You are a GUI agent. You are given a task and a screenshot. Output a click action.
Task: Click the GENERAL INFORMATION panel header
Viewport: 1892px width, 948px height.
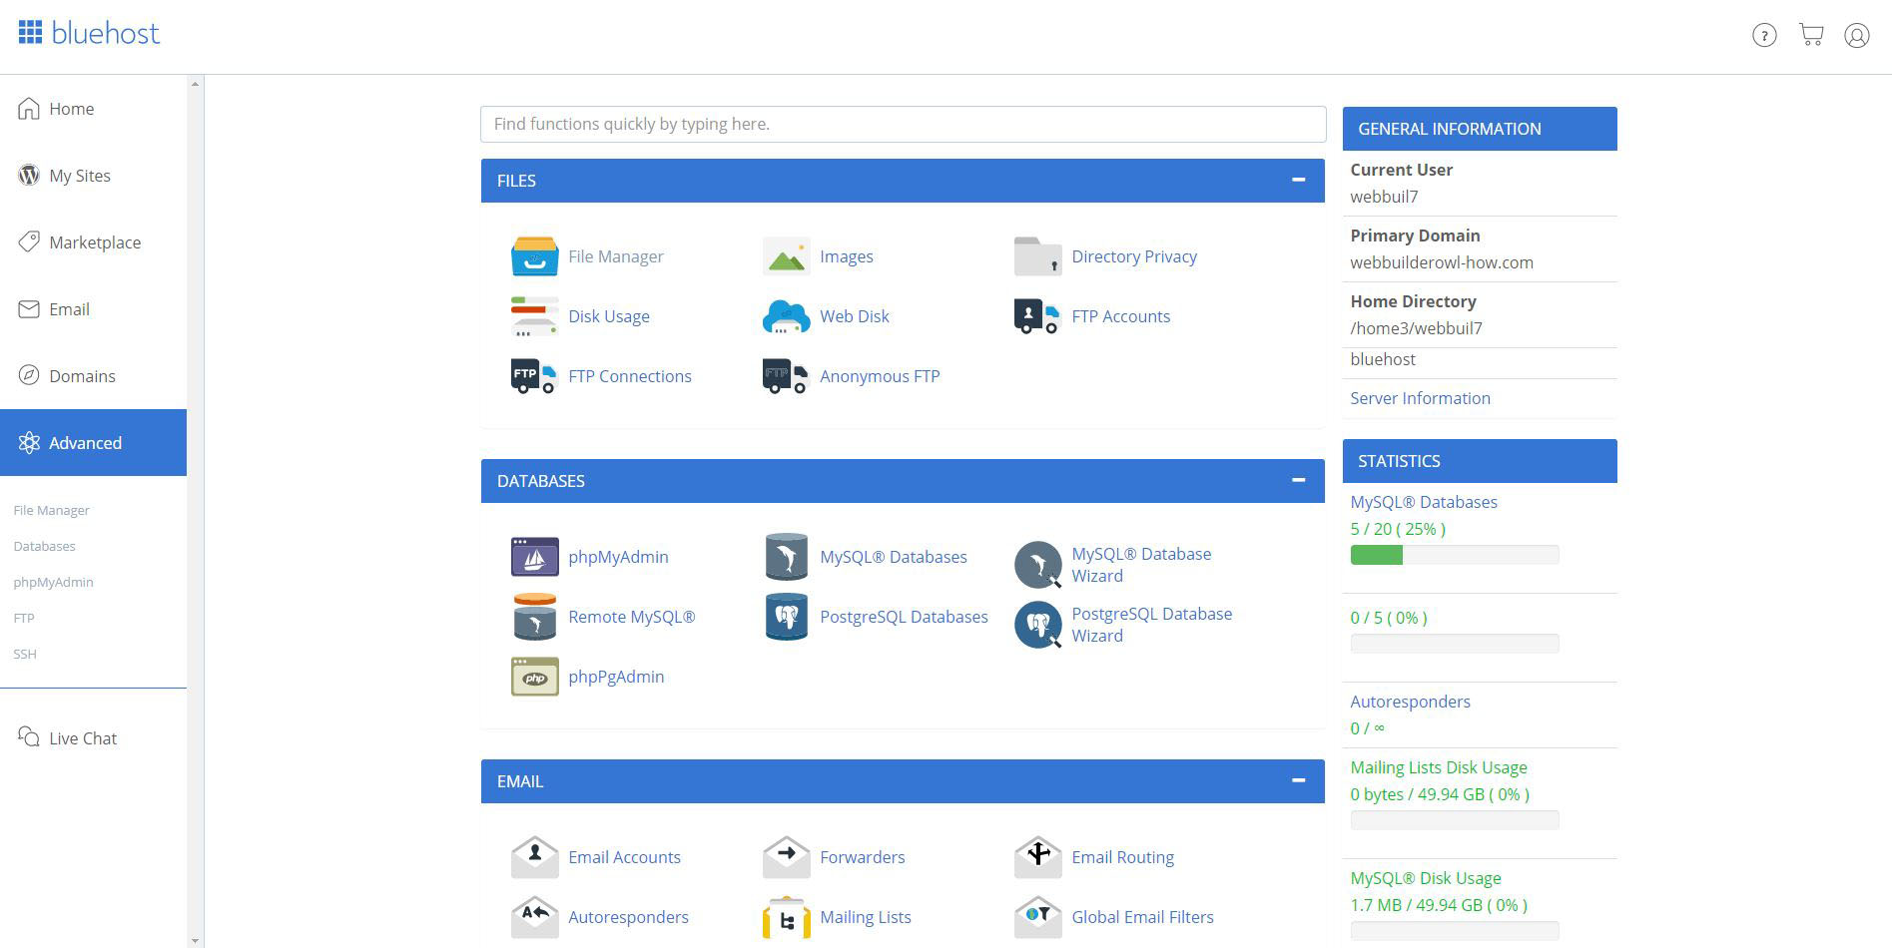(x=1480, y=129)
